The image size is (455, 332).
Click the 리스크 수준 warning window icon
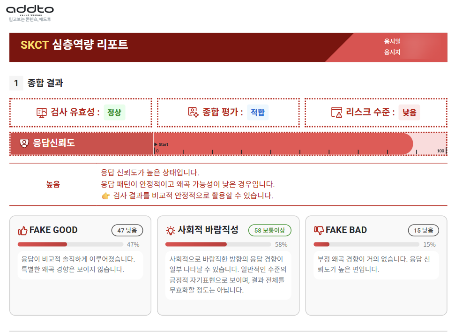336,112
